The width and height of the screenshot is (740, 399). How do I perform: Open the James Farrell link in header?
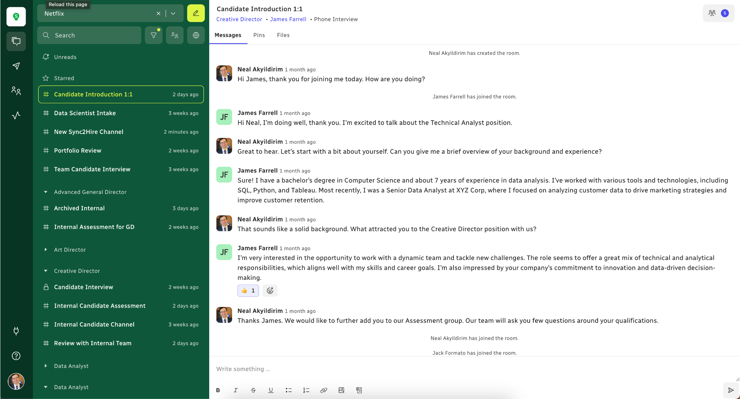[288, 19]
